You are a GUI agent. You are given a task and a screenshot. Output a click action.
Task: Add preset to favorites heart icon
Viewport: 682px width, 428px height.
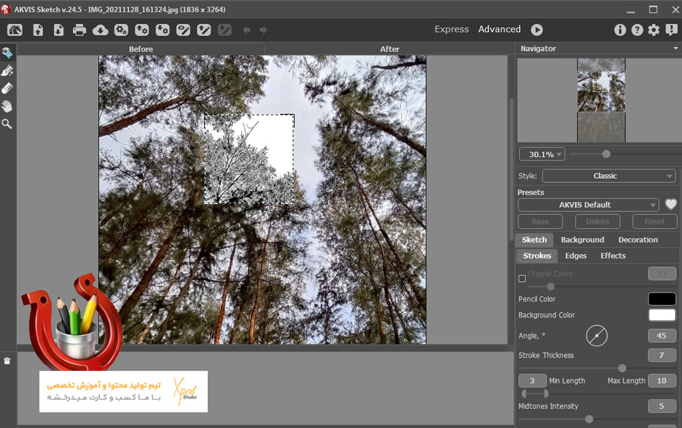click(670, 204)
